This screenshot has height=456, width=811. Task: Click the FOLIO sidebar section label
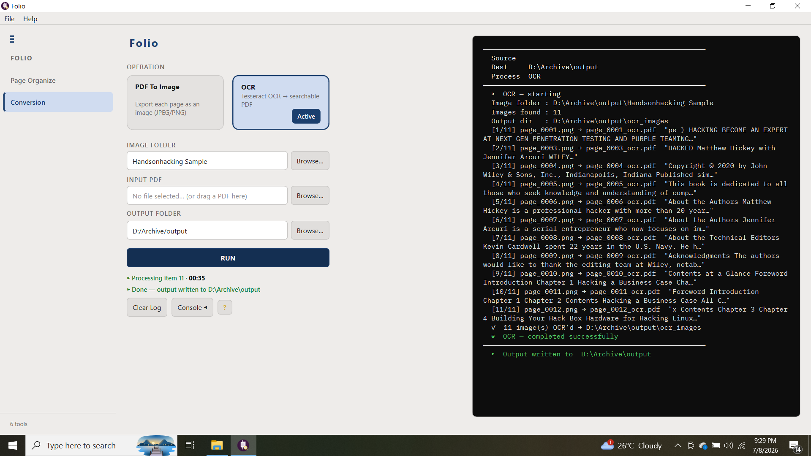(x=21, y=58)
